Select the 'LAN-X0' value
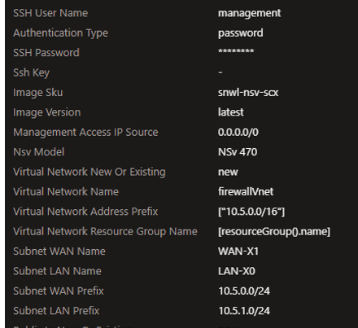 pos(237,271)
